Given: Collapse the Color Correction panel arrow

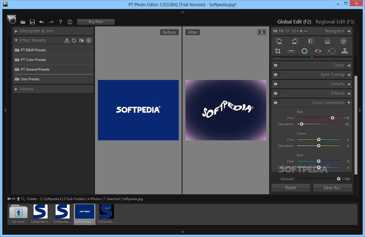Looking at the screenshot, I should tap(349, 103).
